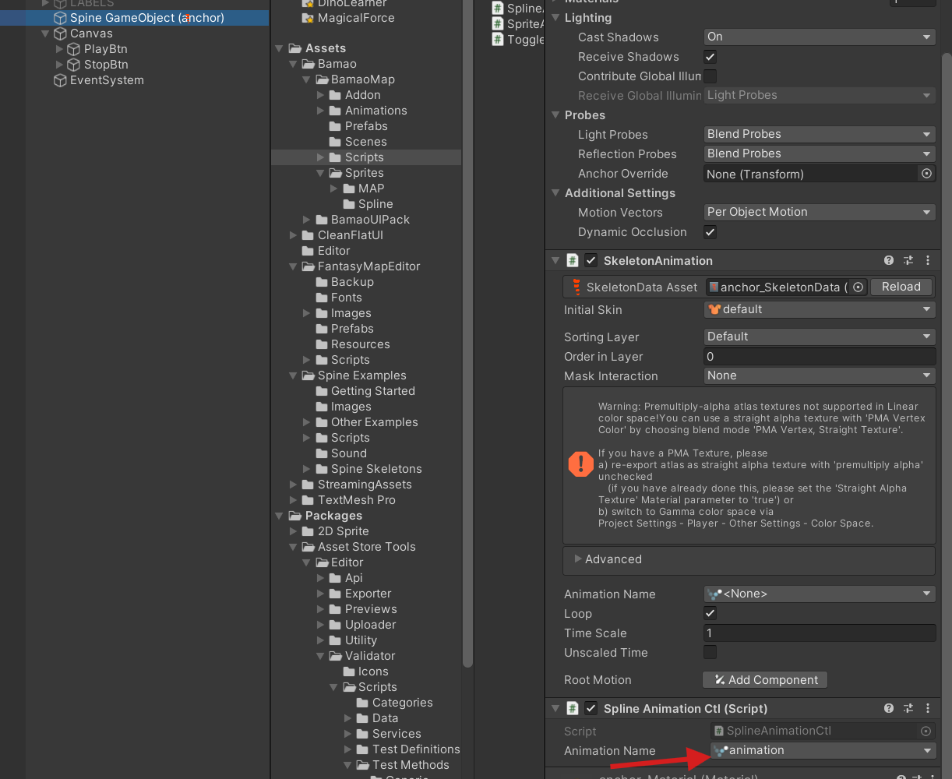
Task: Enable the Unscaled Time checkbox
Action: click(x=710, y=653)
